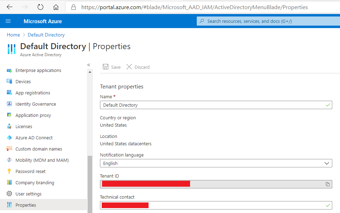The image size is (340, 213).
Task: Click the Microsoft Azure title
Action: coord(43,21)
